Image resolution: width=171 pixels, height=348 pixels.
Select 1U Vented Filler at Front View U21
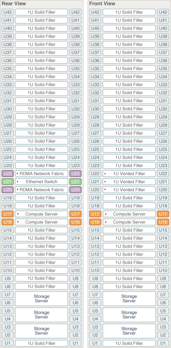click(129, 182)
